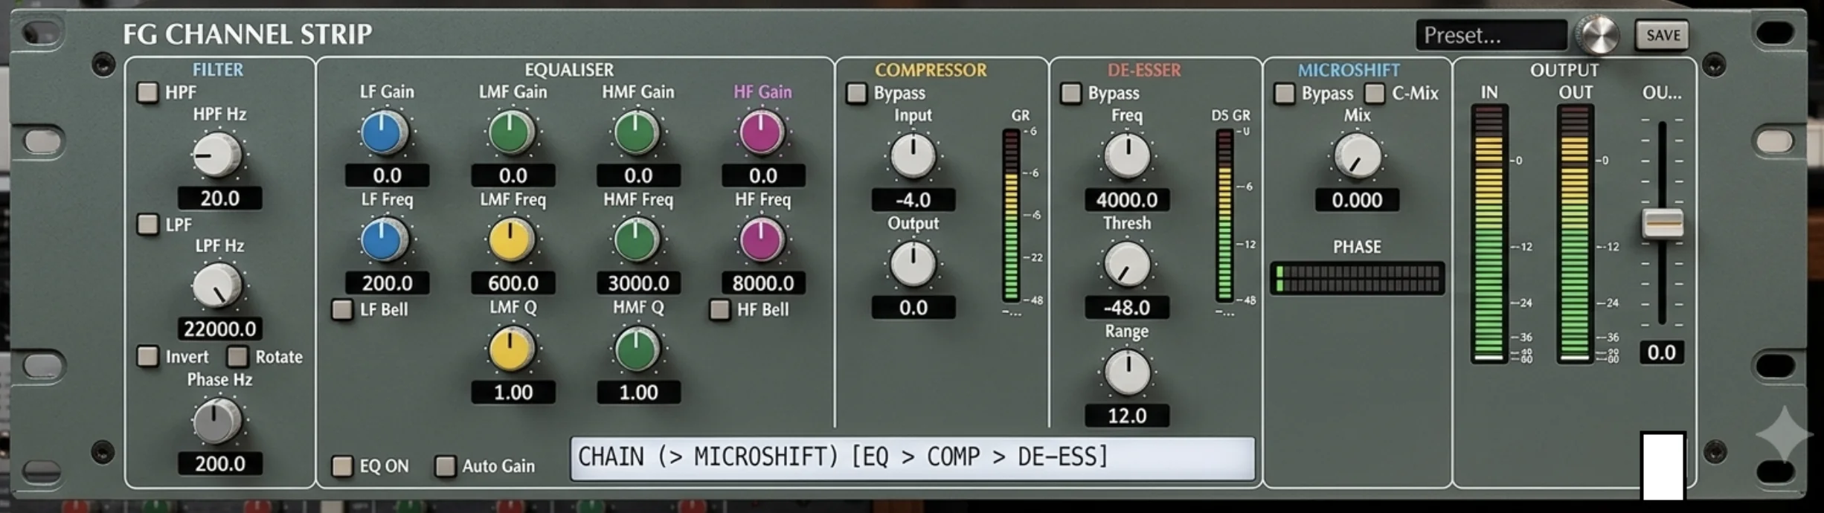Click the preset browse knob beside Save
Image resolution: width=1824 pixels, height=513 pixels.
(x=1600, y=35)
